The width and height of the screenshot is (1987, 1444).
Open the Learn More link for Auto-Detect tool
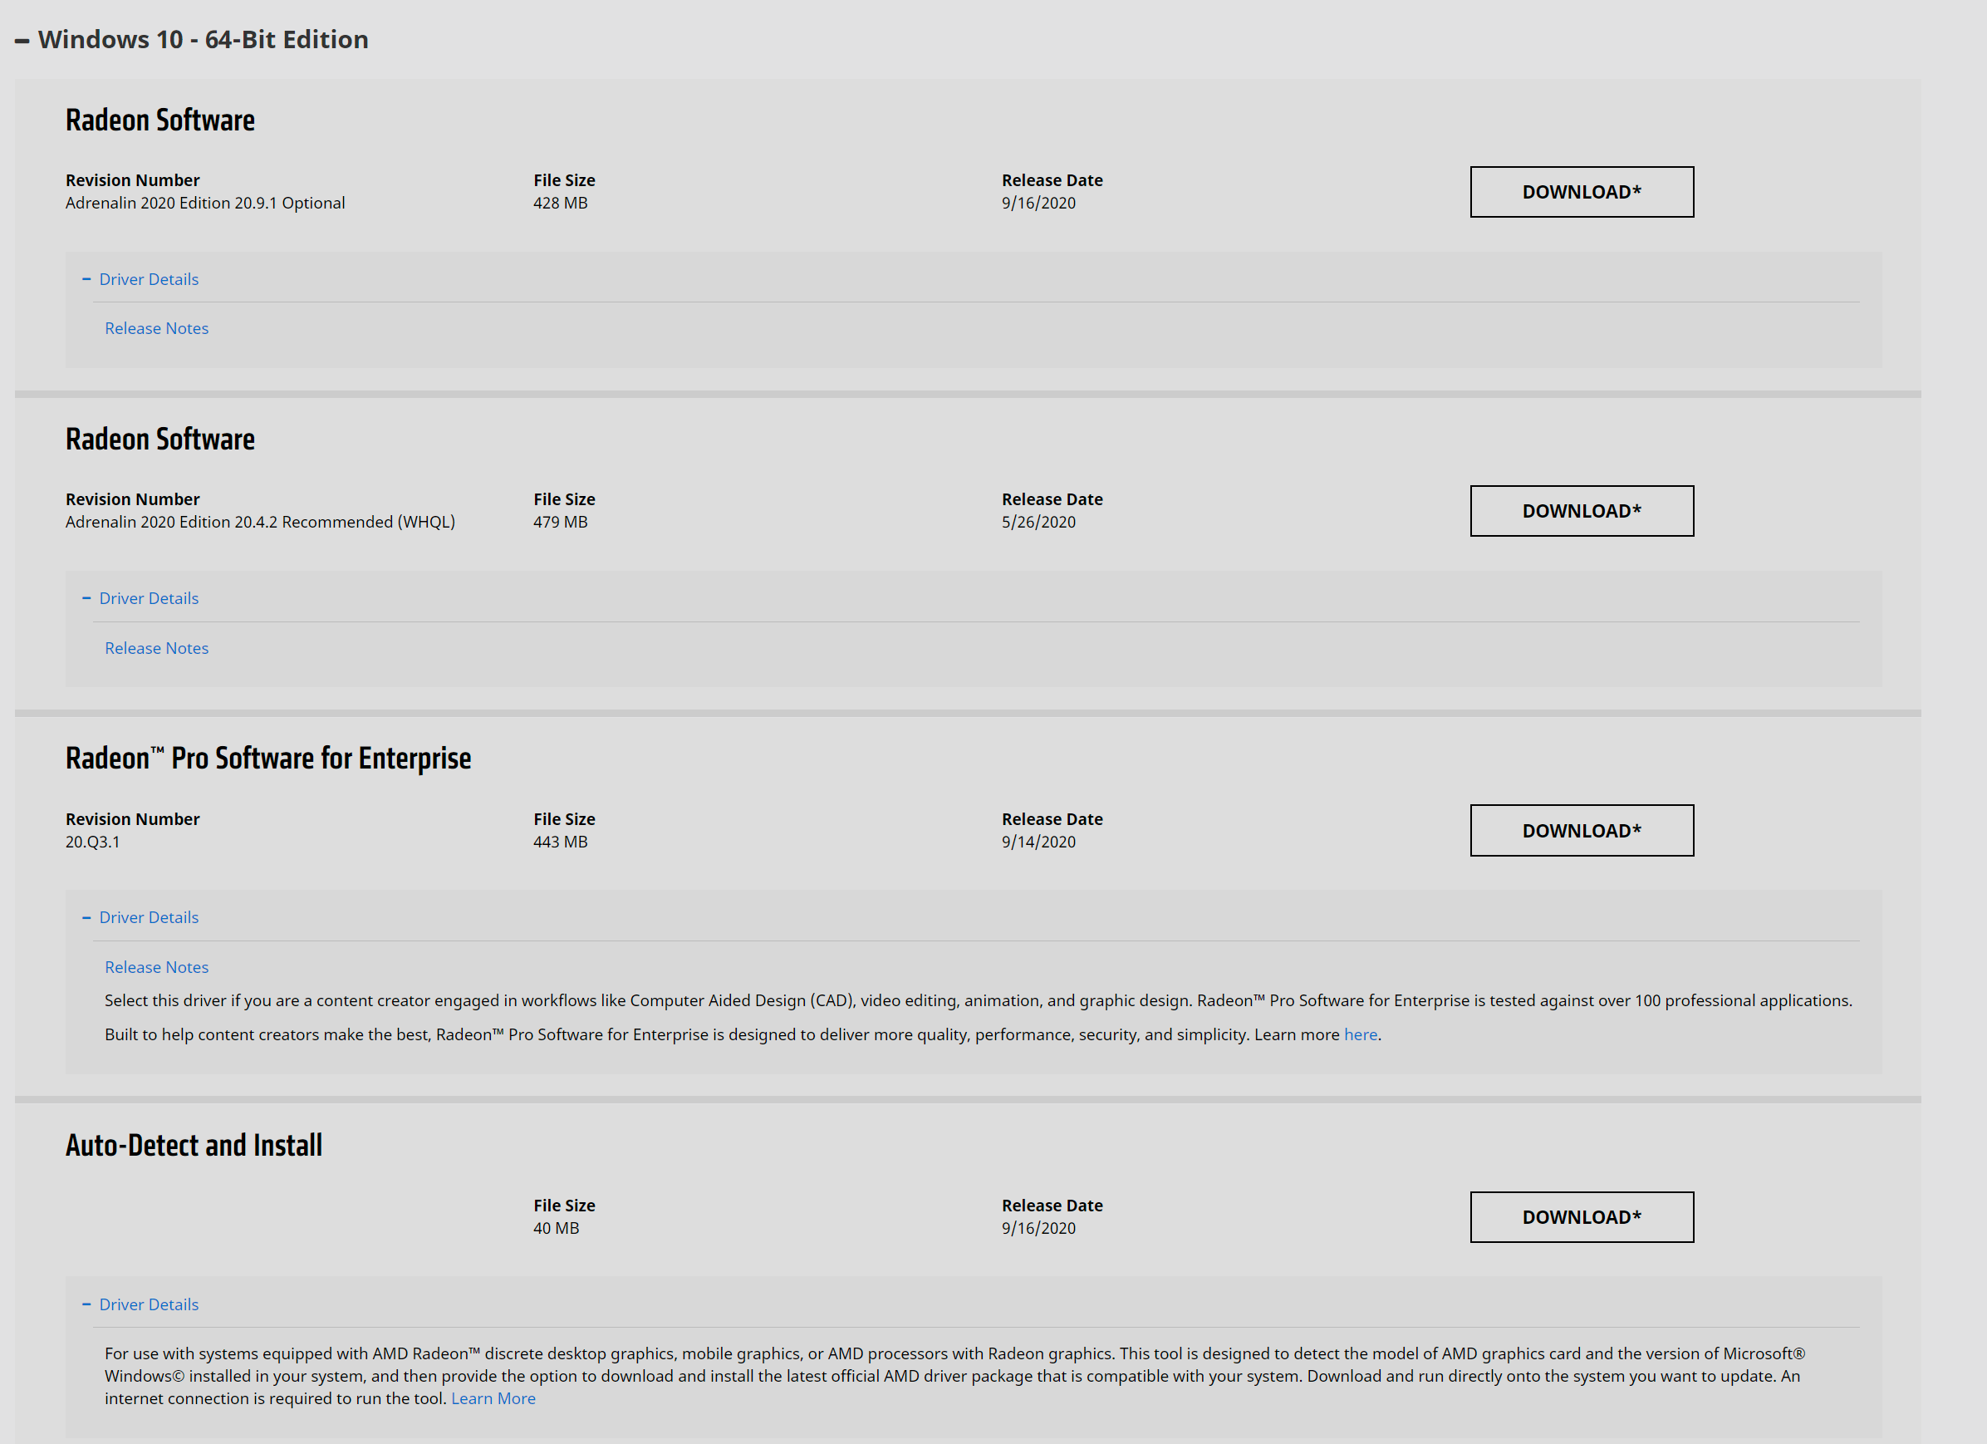click(x=493, y=1399)
